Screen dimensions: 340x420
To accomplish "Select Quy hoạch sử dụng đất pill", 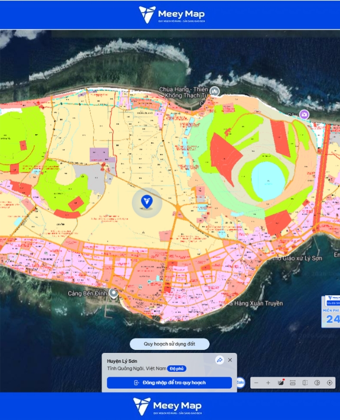I will point(169,344).
